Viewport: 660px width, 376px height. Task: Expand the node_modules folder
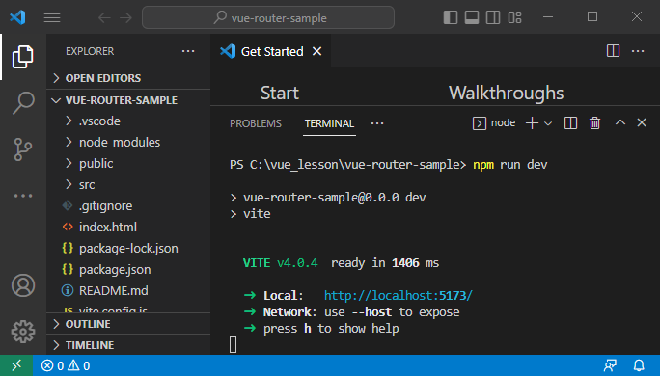tap(128, 142)
